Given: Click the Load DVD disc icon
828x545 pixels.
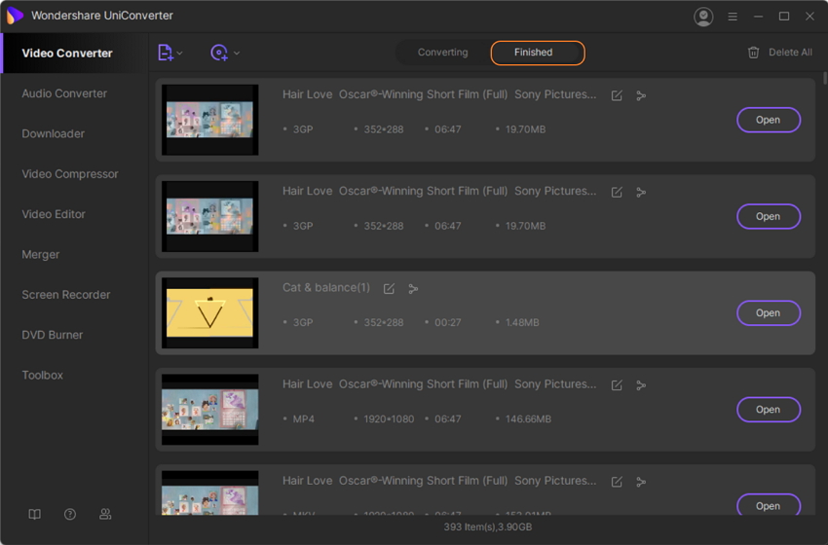Looking at the screenshot, I should pos(219,53).
